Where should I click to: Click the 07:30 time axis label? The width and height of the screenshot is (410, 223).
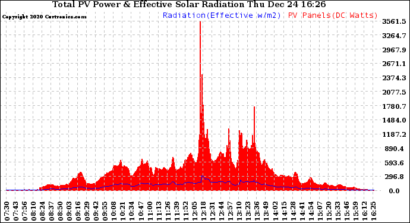[7, 211]
